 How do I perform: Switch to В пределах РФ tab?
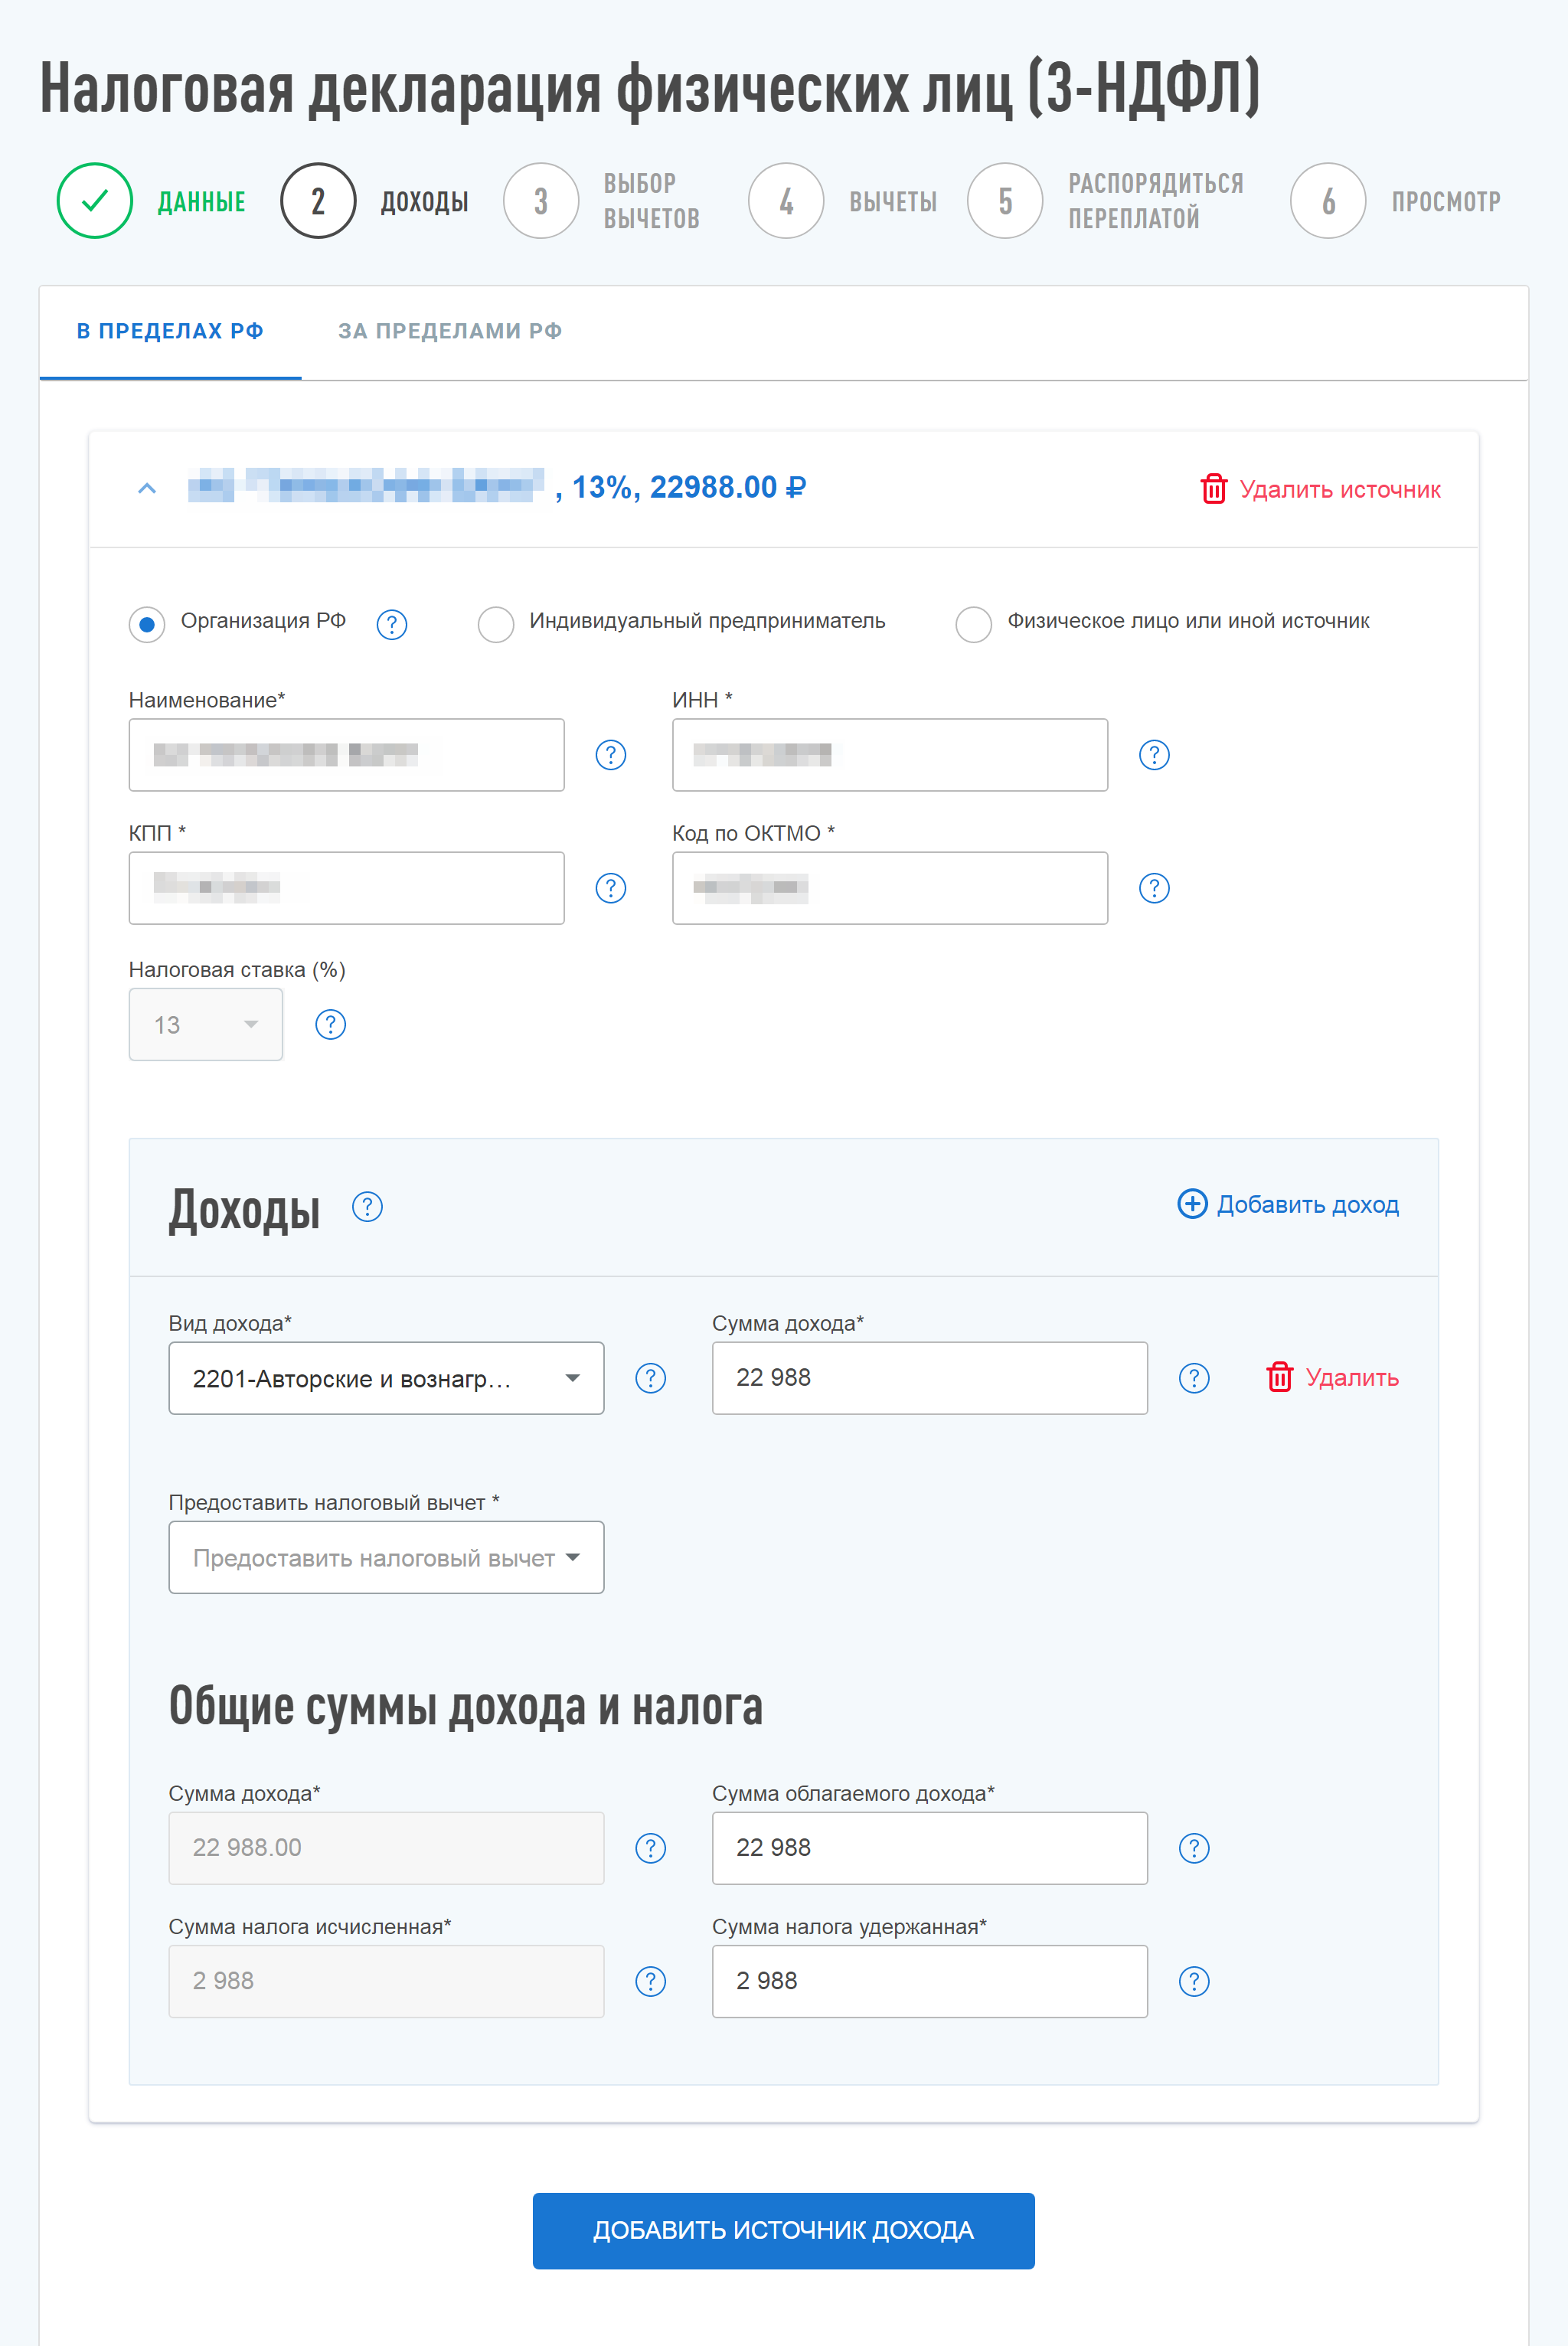pos(170,331)
